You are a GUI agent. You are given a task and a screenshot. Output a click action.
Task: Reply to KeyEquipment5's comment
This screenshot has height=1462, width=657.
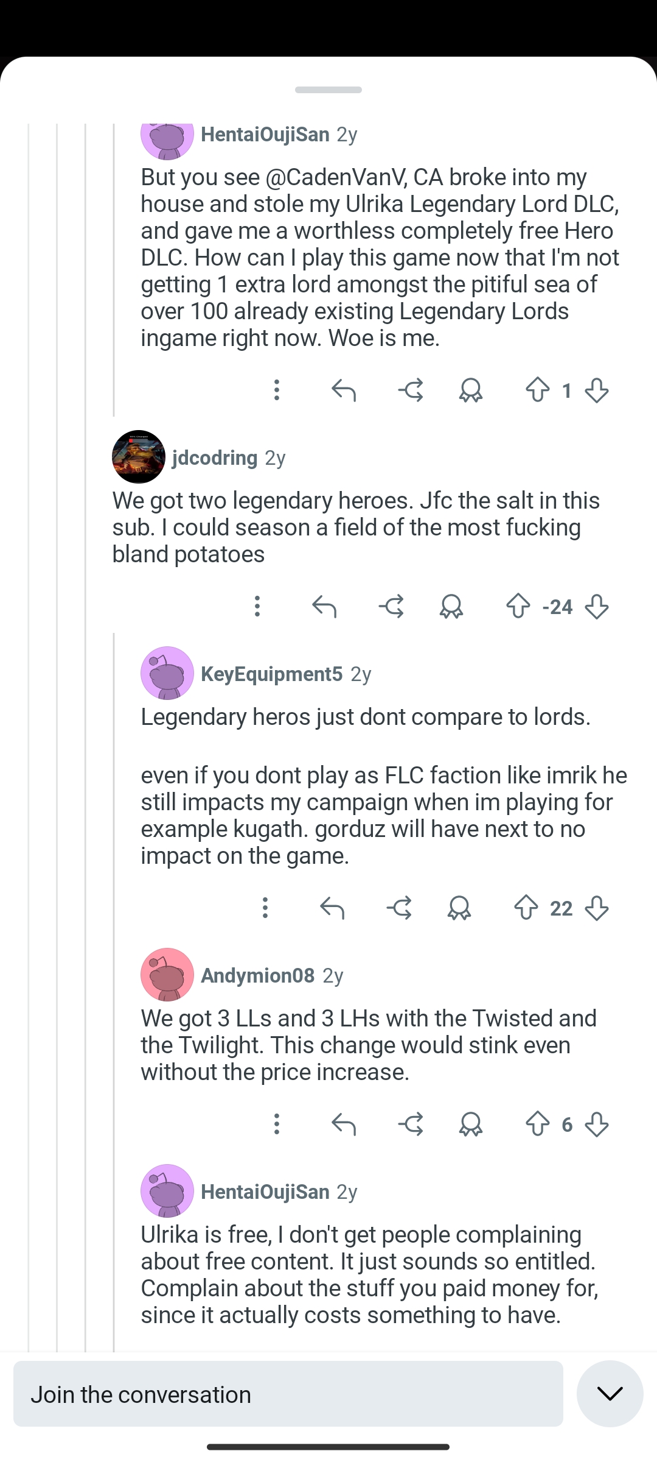click(x=332, y=908)
